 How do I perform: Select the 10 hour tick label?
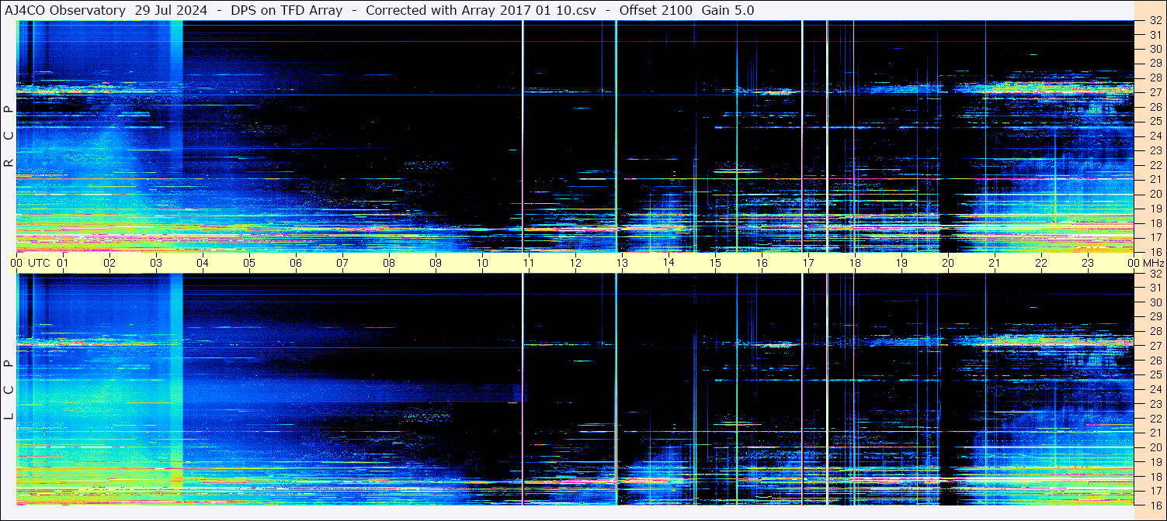tap(482, 263)
